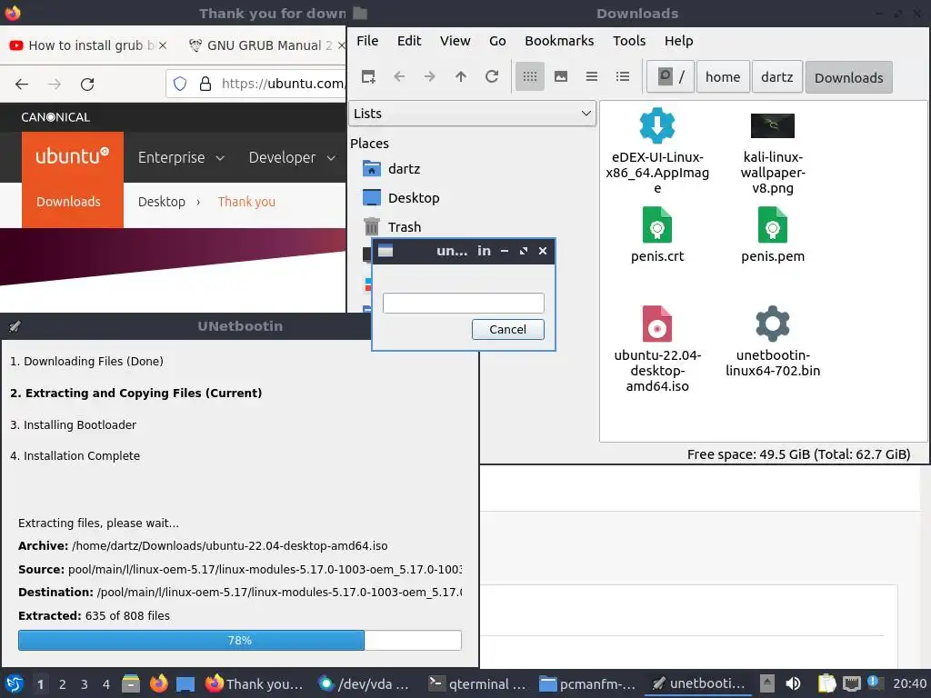Image resolution: width=931 pixels, height=698 pixels.
Task: Switch to qterminal window in taskbar
Action: 477,683
